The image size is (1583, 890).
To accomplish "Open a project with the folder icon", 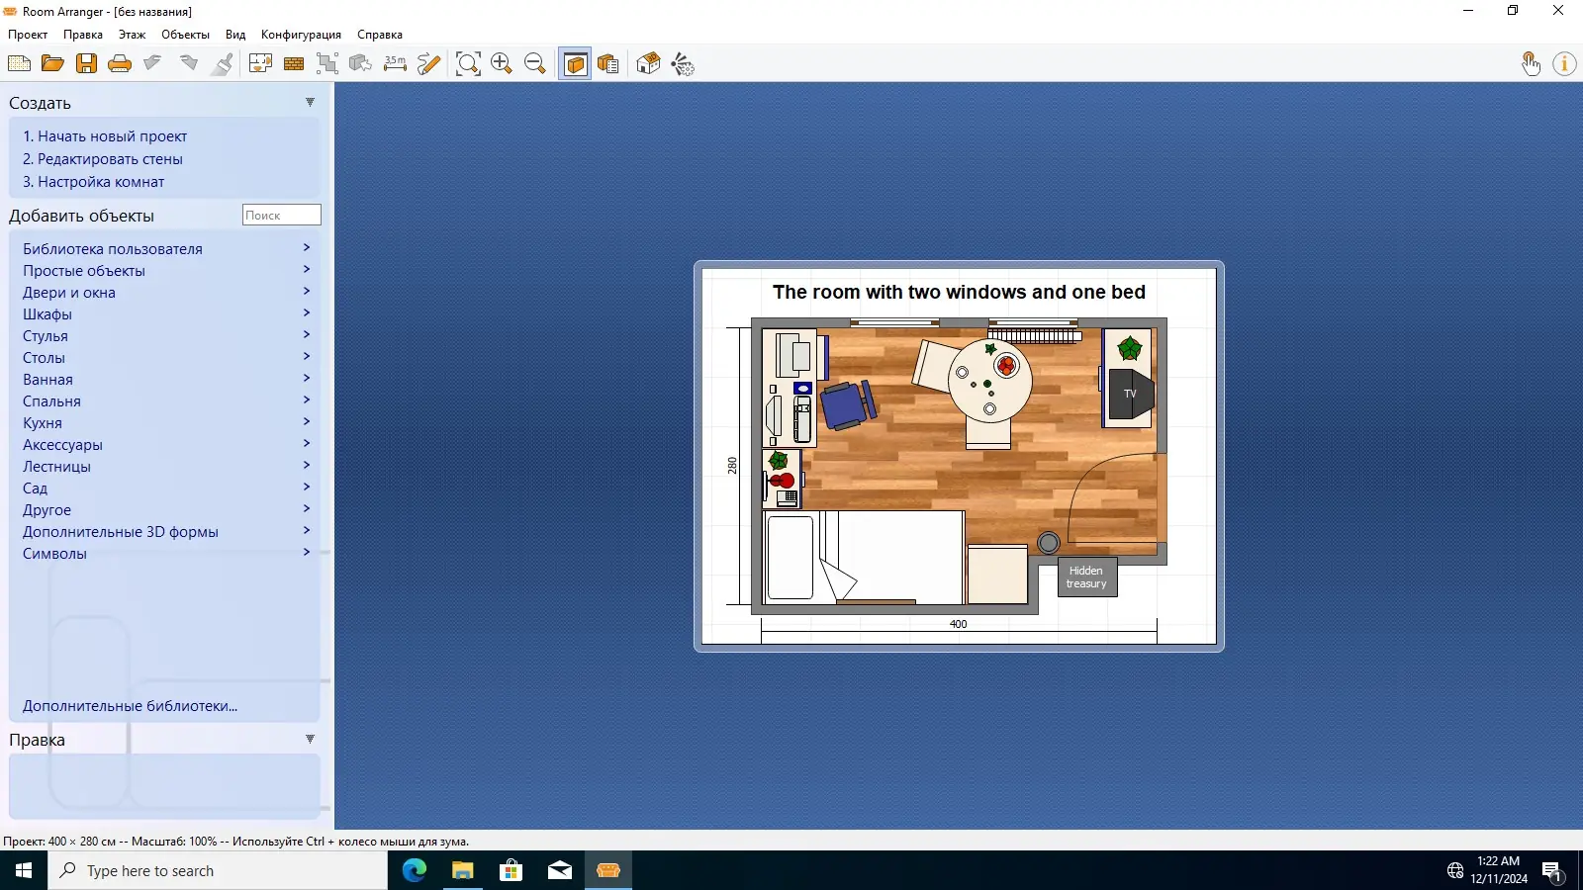I will click(x=52, y=64).
